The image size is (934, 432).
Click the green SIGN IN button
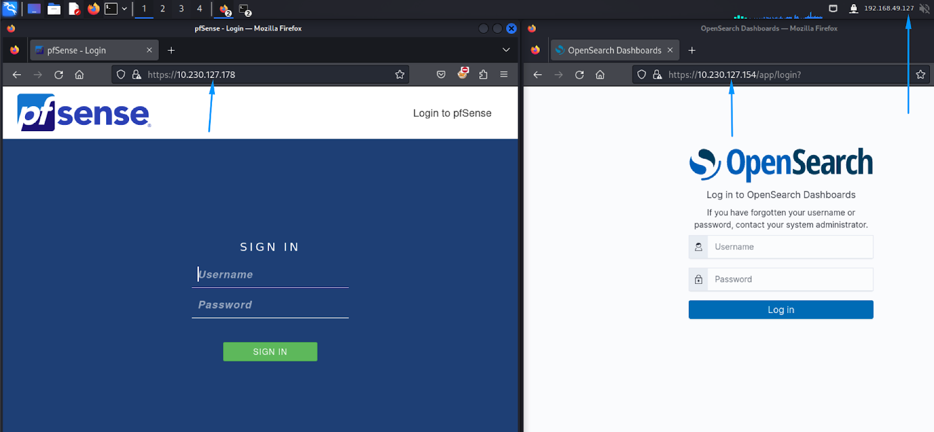click(x=270, y=352)
